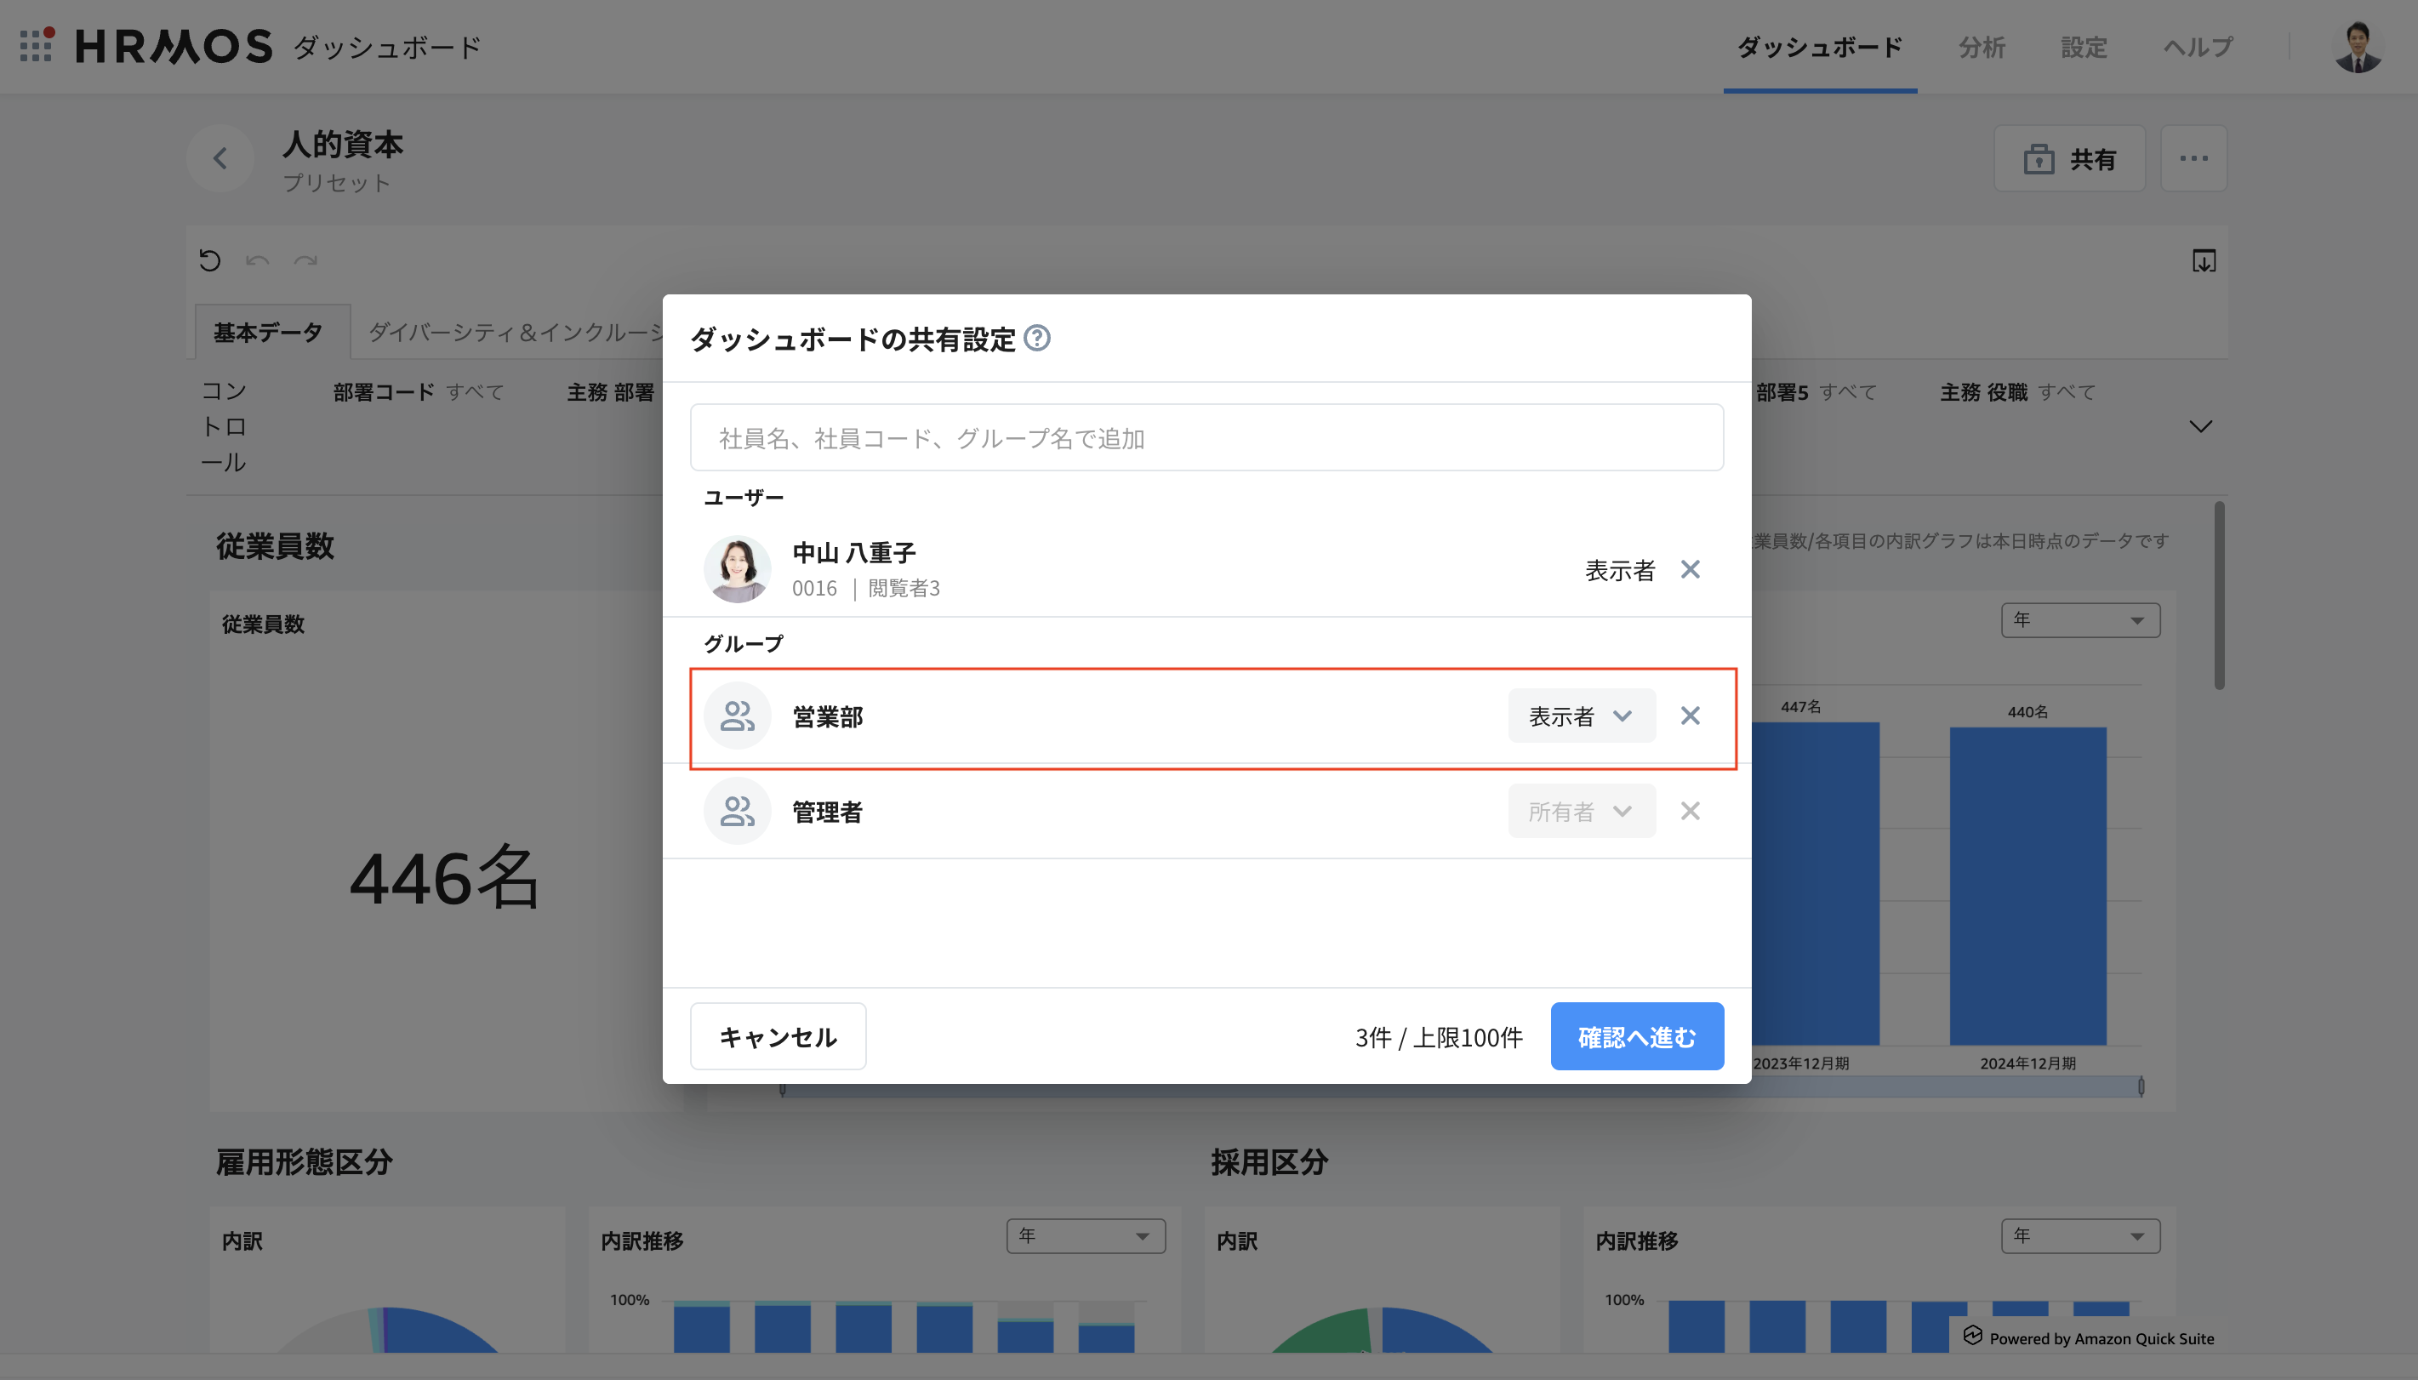Expand the filter controls chevron on the right
This screenshot has width=2418, height=1380.
tap(2200, 426)
